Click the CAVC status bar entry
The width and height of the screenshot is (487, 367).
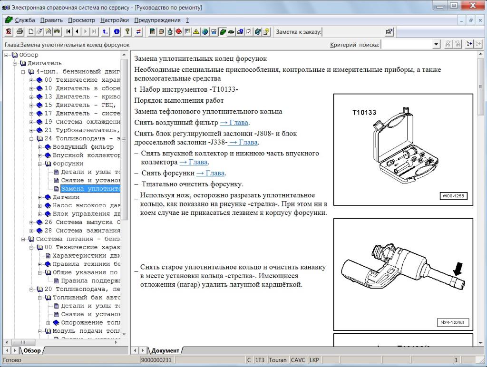(298, 360)
